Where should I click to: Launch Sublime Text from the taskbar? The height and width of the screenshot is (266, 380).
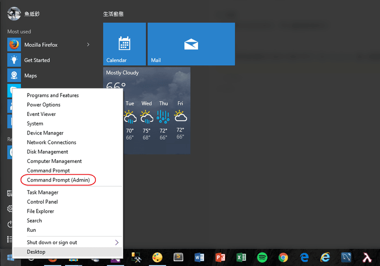(x=179, y=257)
